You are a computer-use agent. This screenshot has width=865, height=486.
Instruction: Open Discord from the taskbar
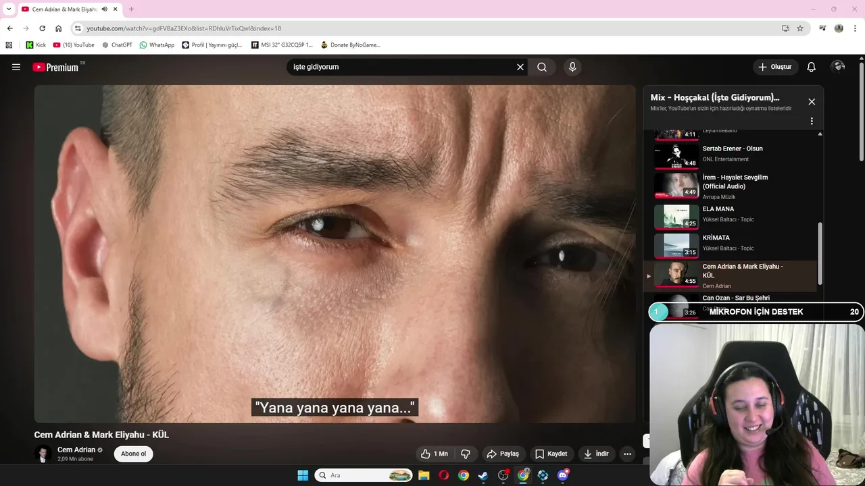pos(563,475)
